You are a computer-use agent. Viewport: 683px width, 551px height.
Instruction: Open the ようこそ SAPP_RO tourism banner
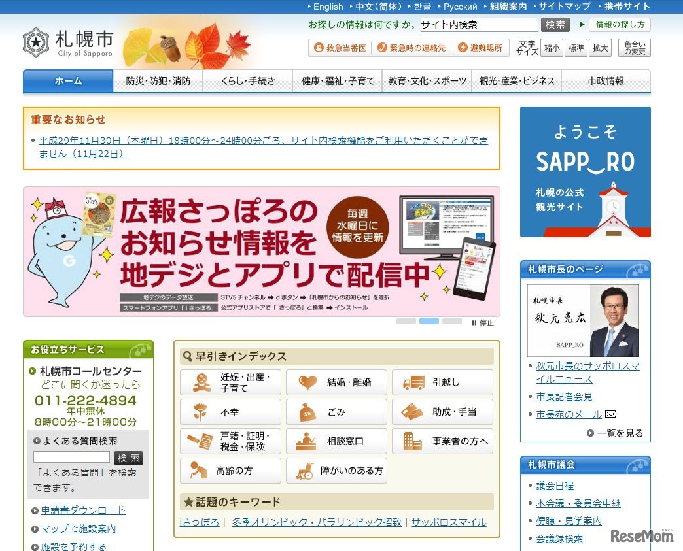point(586,172)
